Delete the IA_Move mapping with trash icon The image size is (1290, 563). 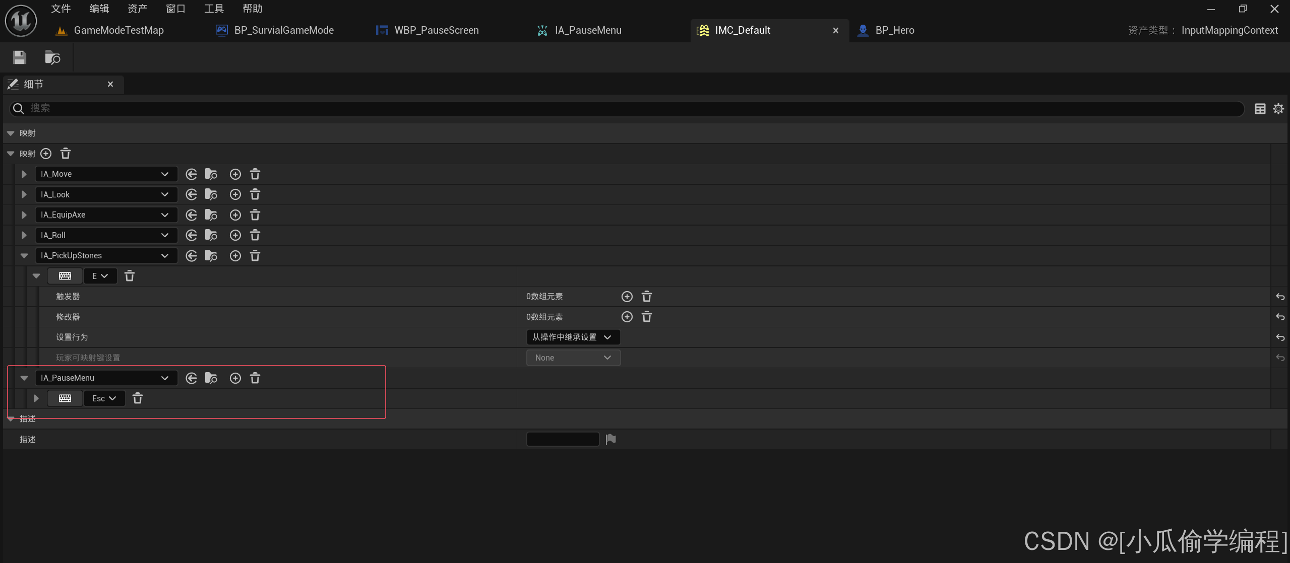[255, 174]
